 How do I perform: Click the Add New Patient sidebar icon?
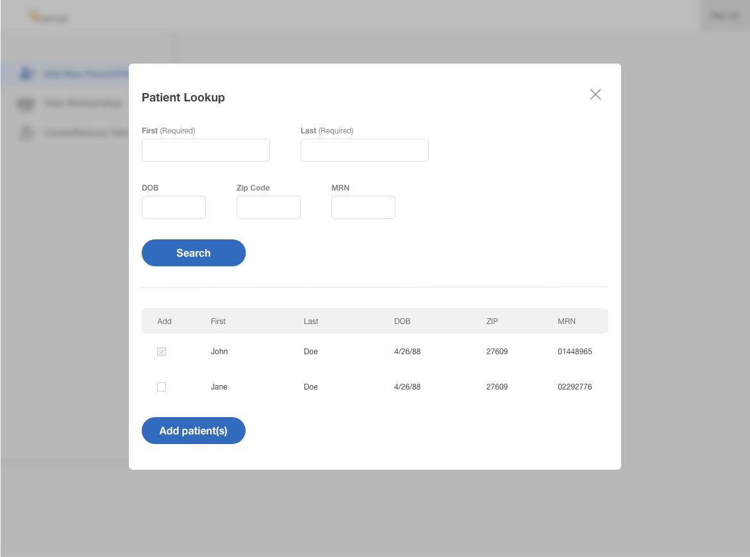tap(26, 74)
